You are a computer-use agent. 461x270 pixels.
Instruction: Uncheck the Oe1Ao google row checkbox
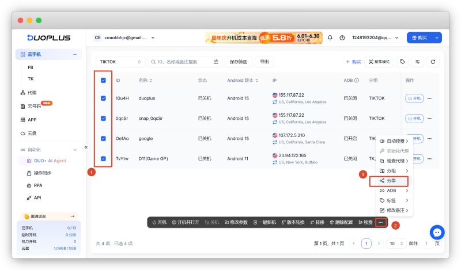pyautogui.click(x=103, y=138)
